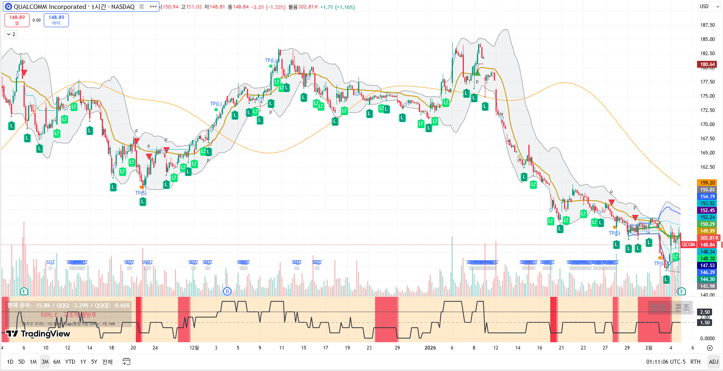Click the 1.50 indicator scale label
This screenshot has width=723, height=371.
[x=705, y=323]
